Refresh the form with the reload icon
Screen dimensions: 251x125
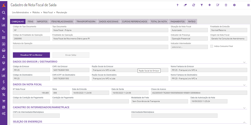click(193, 5)
